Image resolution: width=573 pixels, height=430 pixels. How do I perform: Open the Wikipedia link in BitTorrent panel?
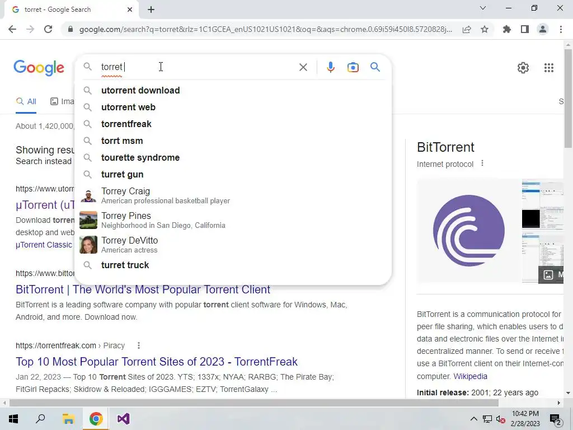(x=470, y=376)
